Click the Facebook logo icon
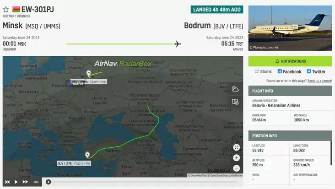 click(280, 71)
